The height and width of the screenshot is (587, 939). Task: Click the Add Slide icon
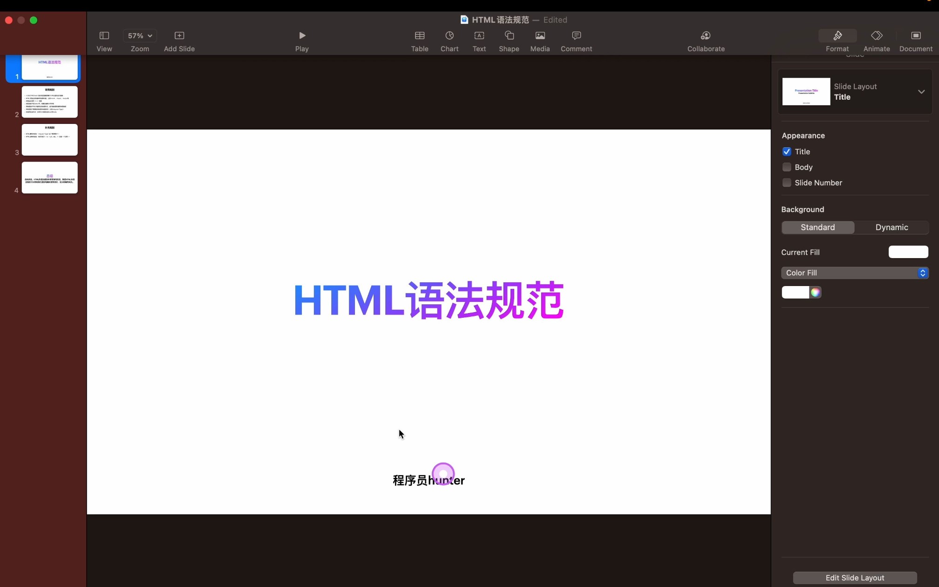click(179, 36)
